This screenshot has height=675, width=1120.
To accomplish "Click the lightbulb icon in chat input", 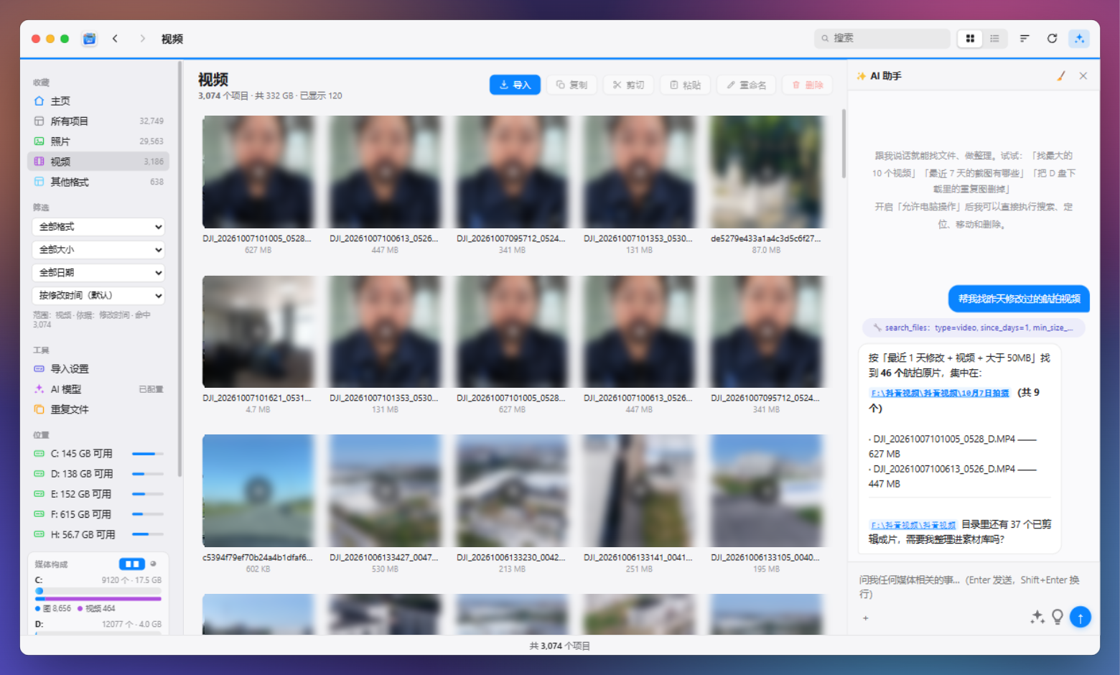I will (1057, 617).
